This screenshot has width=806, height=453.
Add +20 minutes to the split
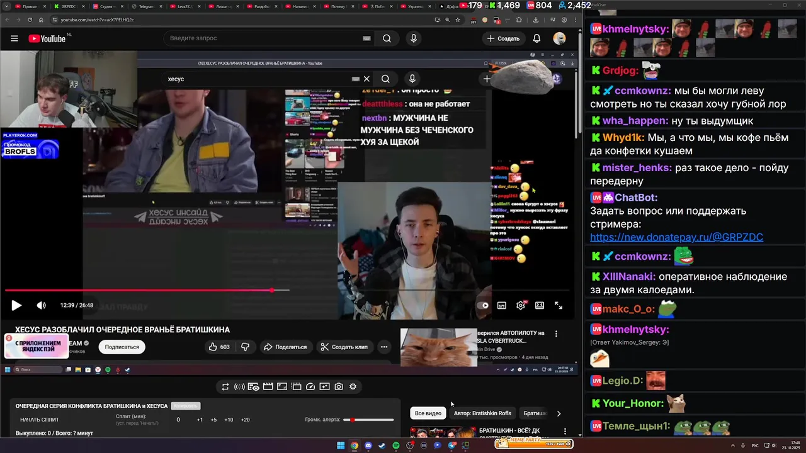[x=245, y=420]
